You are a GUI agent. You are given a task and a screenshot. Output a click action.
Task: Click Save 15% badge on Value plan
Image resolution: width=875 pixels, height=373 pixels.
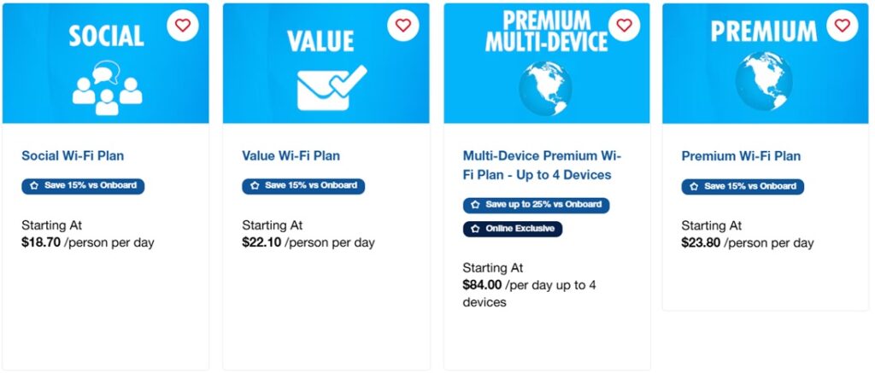(x=303, y=186)
